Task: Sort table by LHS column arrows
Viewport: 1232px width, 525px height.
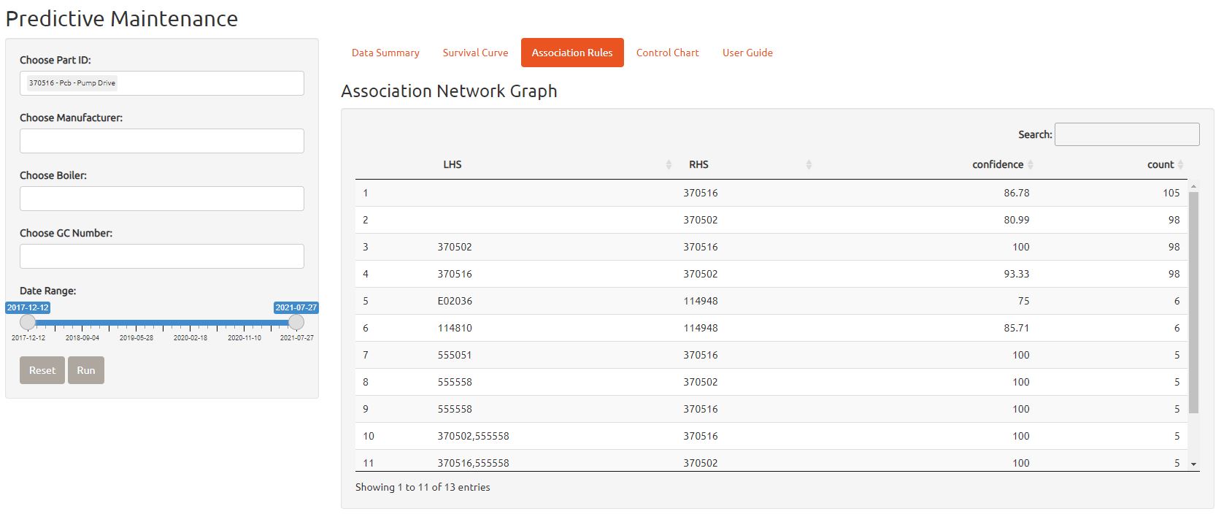Action: [x=669, y=165]
